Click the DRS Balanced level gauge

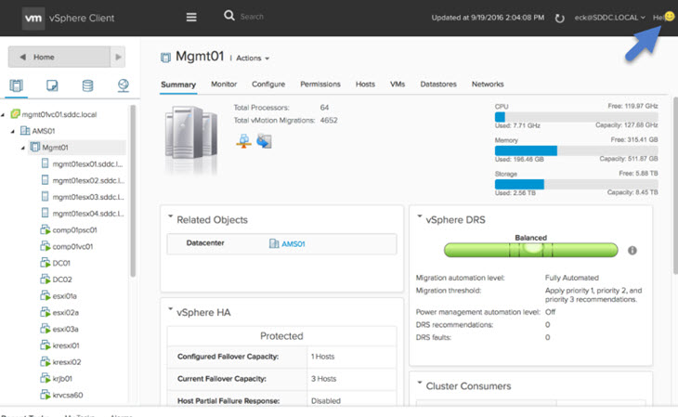click(x=531, y=250)
